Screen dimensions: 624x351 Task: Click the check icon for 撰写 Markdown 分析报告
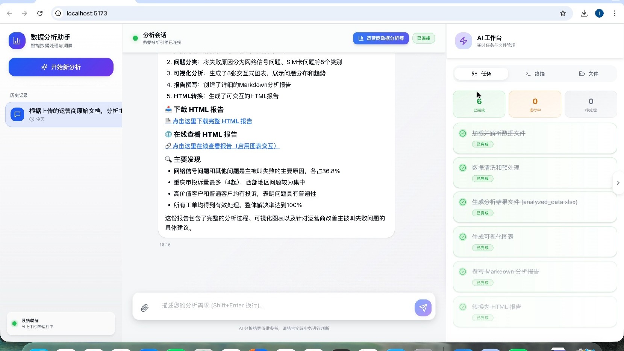coord(463,272)
